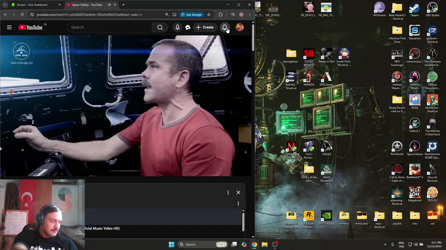Viewport: 446px width, 250px height.
Task: Open Chrome extensions puzzle icon
Action: 221,15
